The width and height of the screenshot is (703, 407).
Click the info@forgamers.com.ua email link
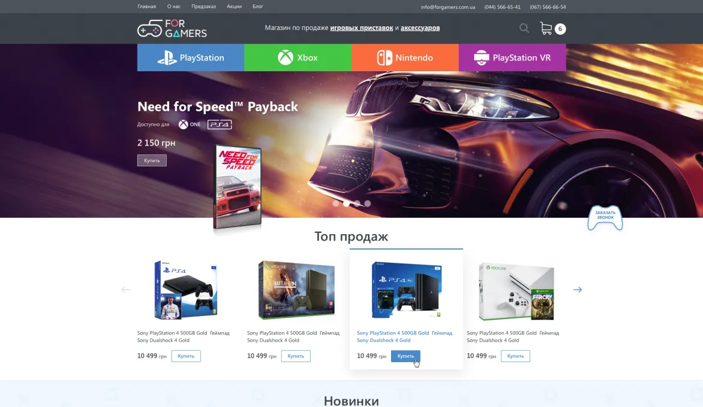coord(448,7)
